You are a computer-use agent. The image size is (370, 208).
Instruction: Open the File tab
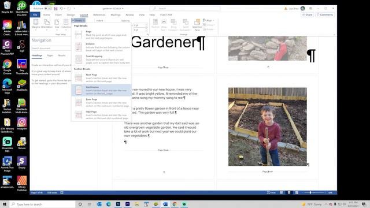coord(35,14)
